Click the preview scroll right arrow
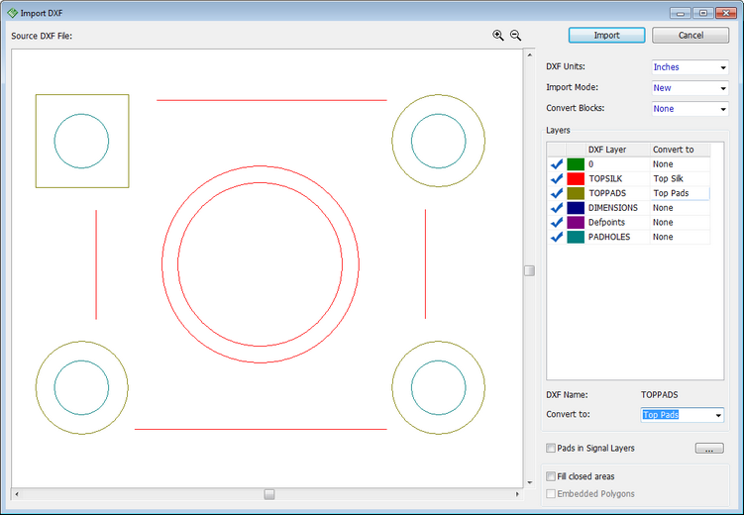The width and height of the screenshot is (744, 515). 517,494
